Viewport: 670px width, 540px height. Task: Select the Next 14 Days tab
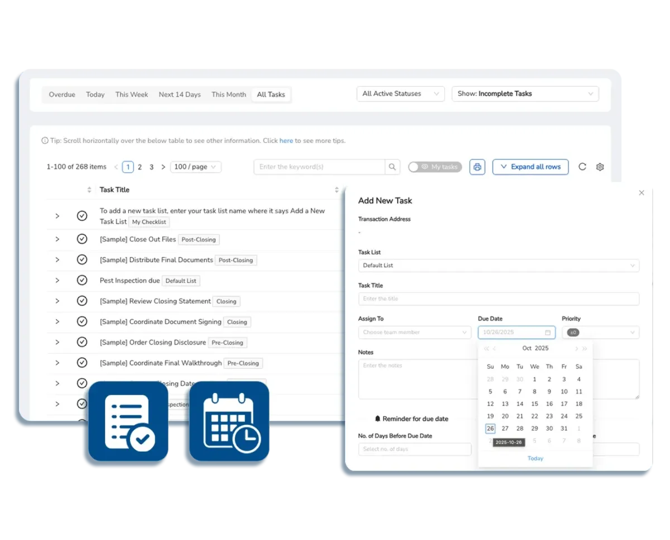point(180,95)
